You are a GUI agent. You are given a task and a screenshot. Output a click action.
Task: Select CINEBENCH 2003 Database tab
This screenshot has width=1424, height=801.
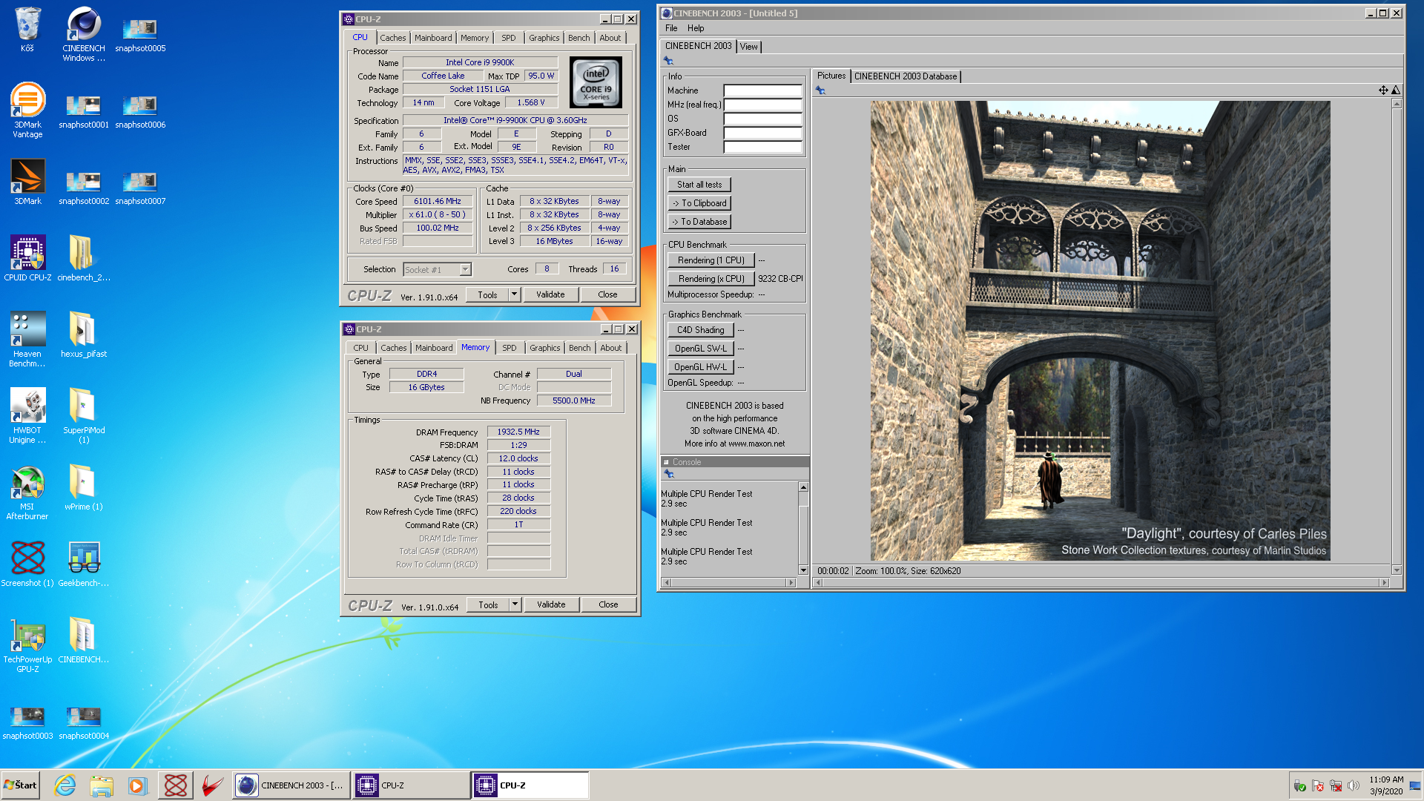[906, 76]
